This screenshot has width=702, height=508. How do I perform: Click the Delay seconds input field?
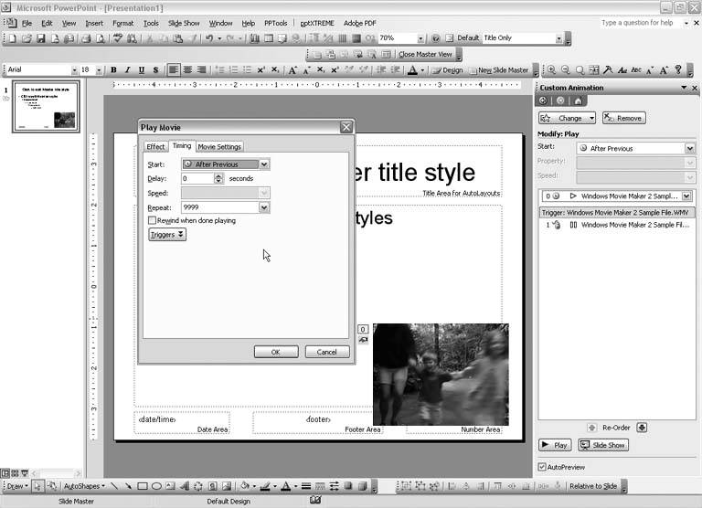197,179
